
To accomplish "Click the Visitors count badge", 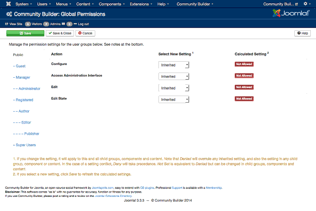I will (28, 24).
